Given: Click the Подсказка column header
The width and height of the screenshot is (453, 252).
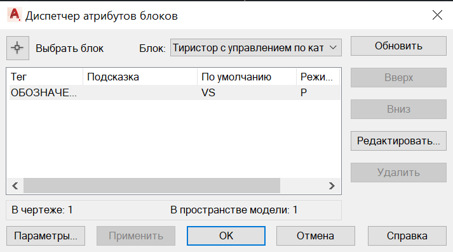Looking at the screenshot, I should pyautogui.click(x=140, y=77).
